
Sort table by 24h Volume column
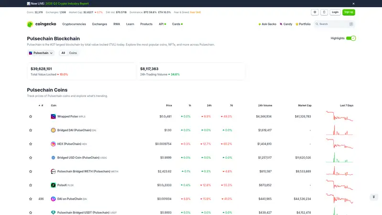(265, 106)
